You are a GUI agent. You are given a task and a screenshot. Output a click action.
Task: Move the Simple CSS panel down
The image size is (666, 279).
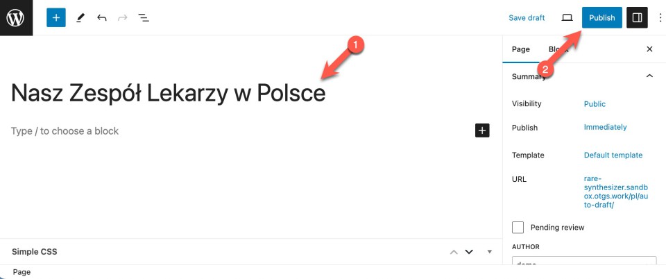[469, 252]
